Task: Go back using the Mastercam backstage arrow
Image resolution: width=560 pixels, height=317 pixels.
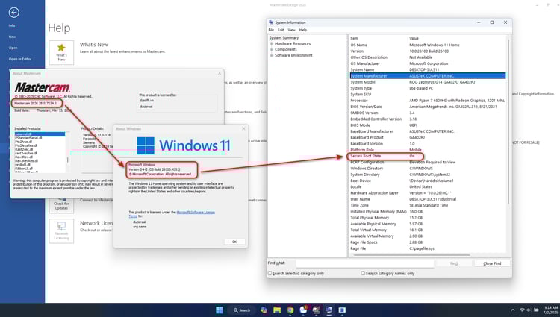Action: pos(14,13)
